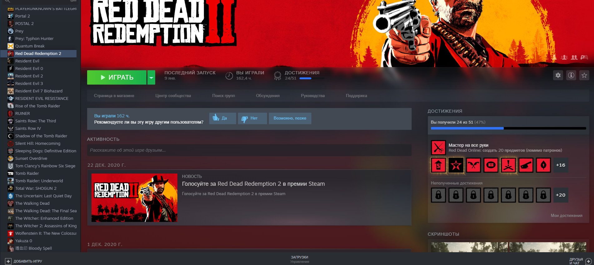
Task: Click the activity input field 'Расскажите об этой игре'
Action: pos(249,150)
